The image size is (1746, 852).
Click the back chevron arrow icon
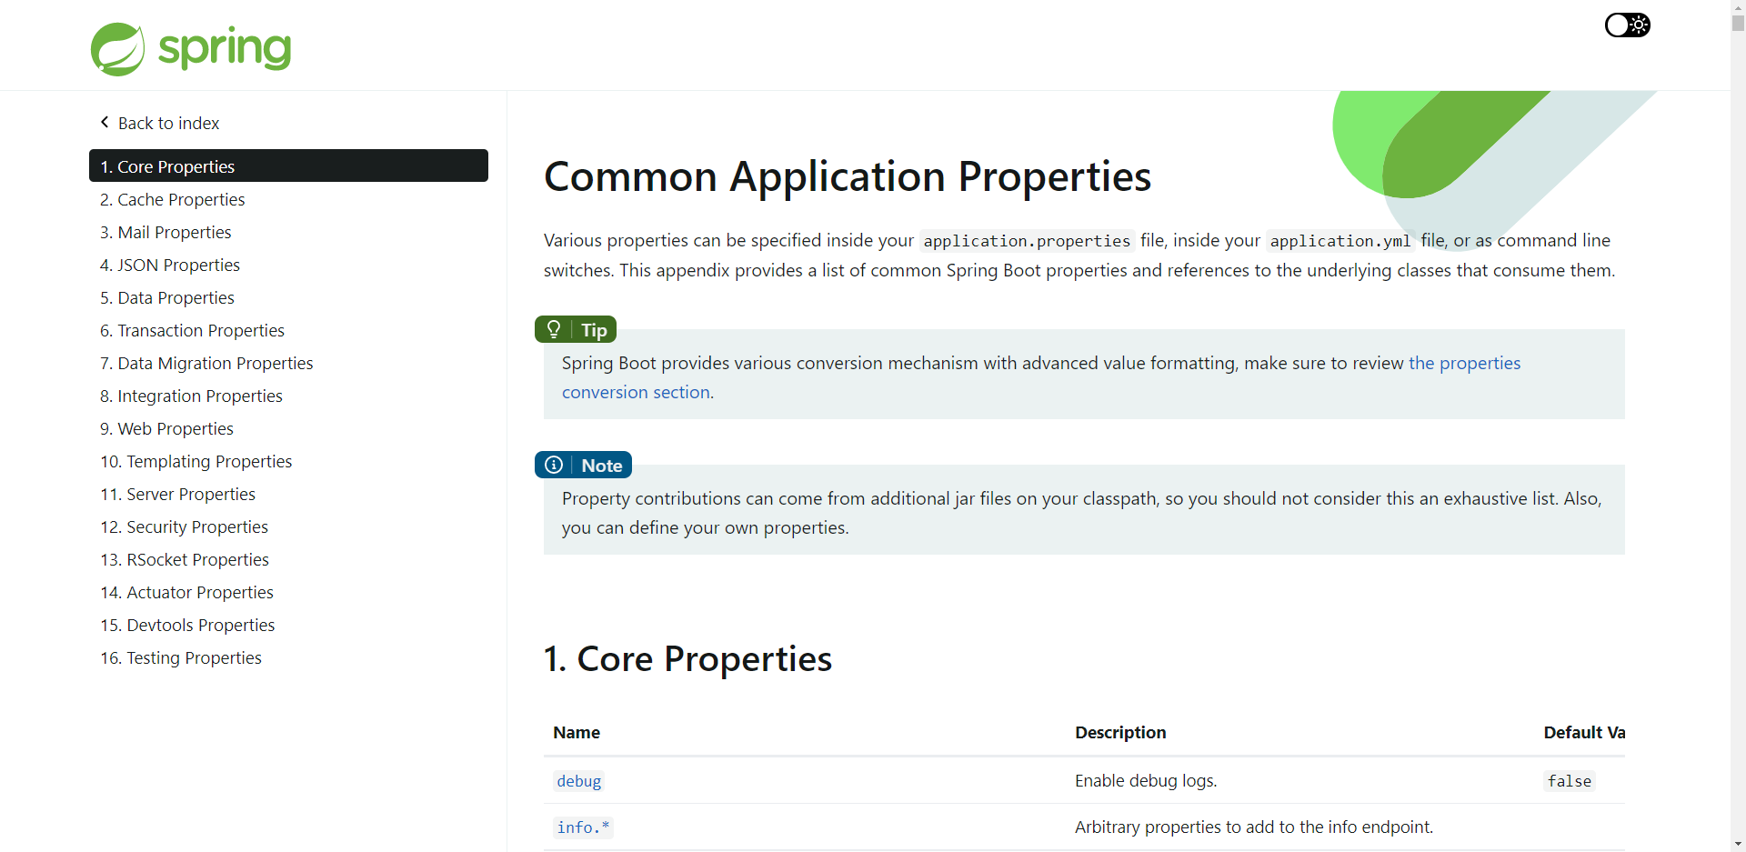[105, 122]
